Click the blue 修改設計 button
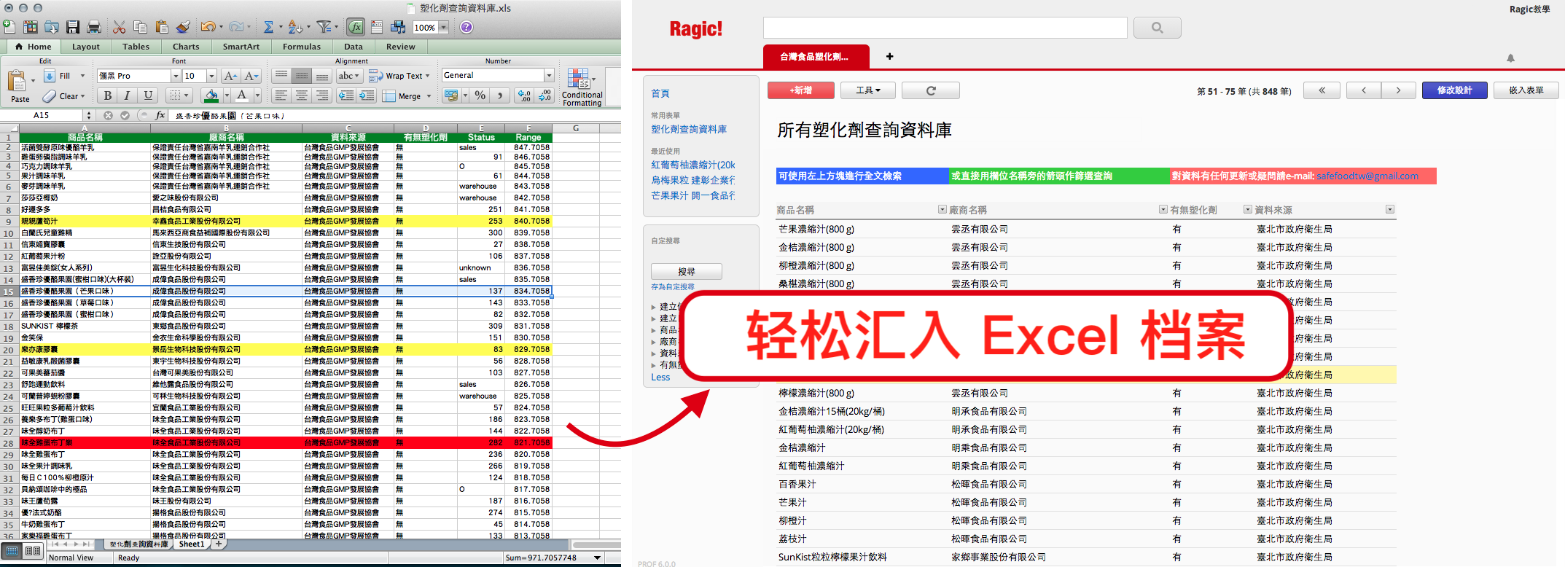The height and width of the screenshot is (567, 1565). pos(1454,90)
